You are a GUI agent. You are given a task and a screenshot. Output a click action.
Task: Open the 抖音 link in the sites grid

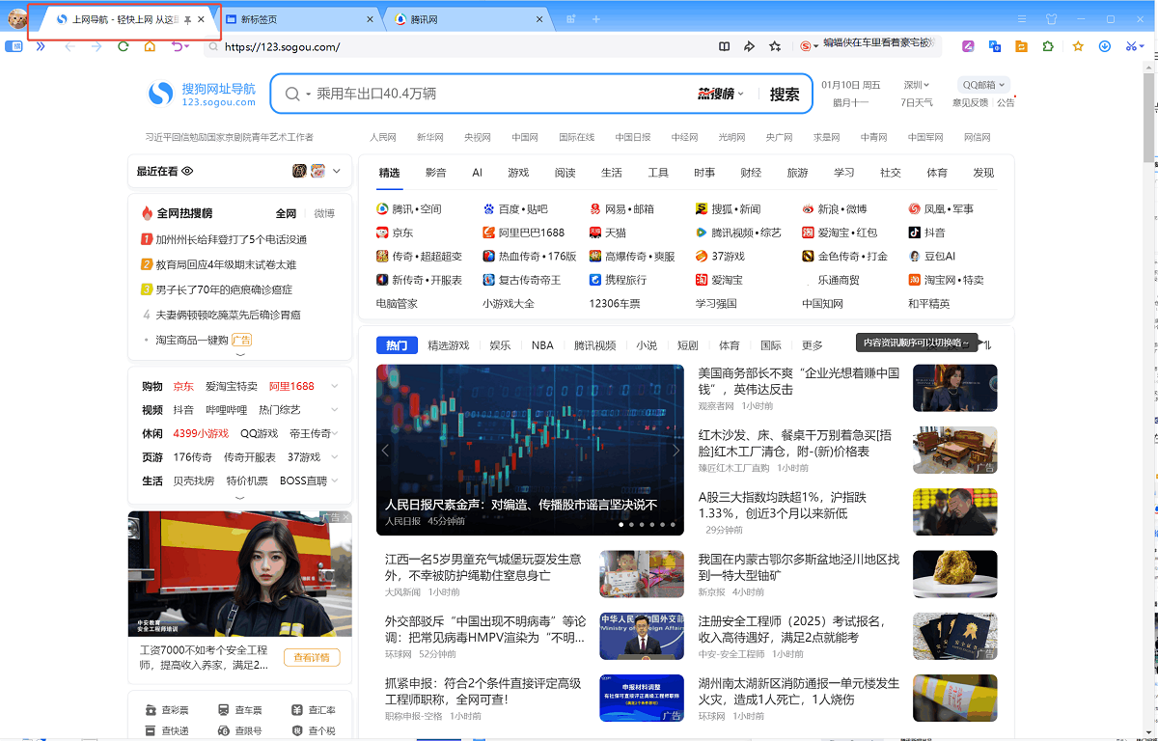coord(926,233)
